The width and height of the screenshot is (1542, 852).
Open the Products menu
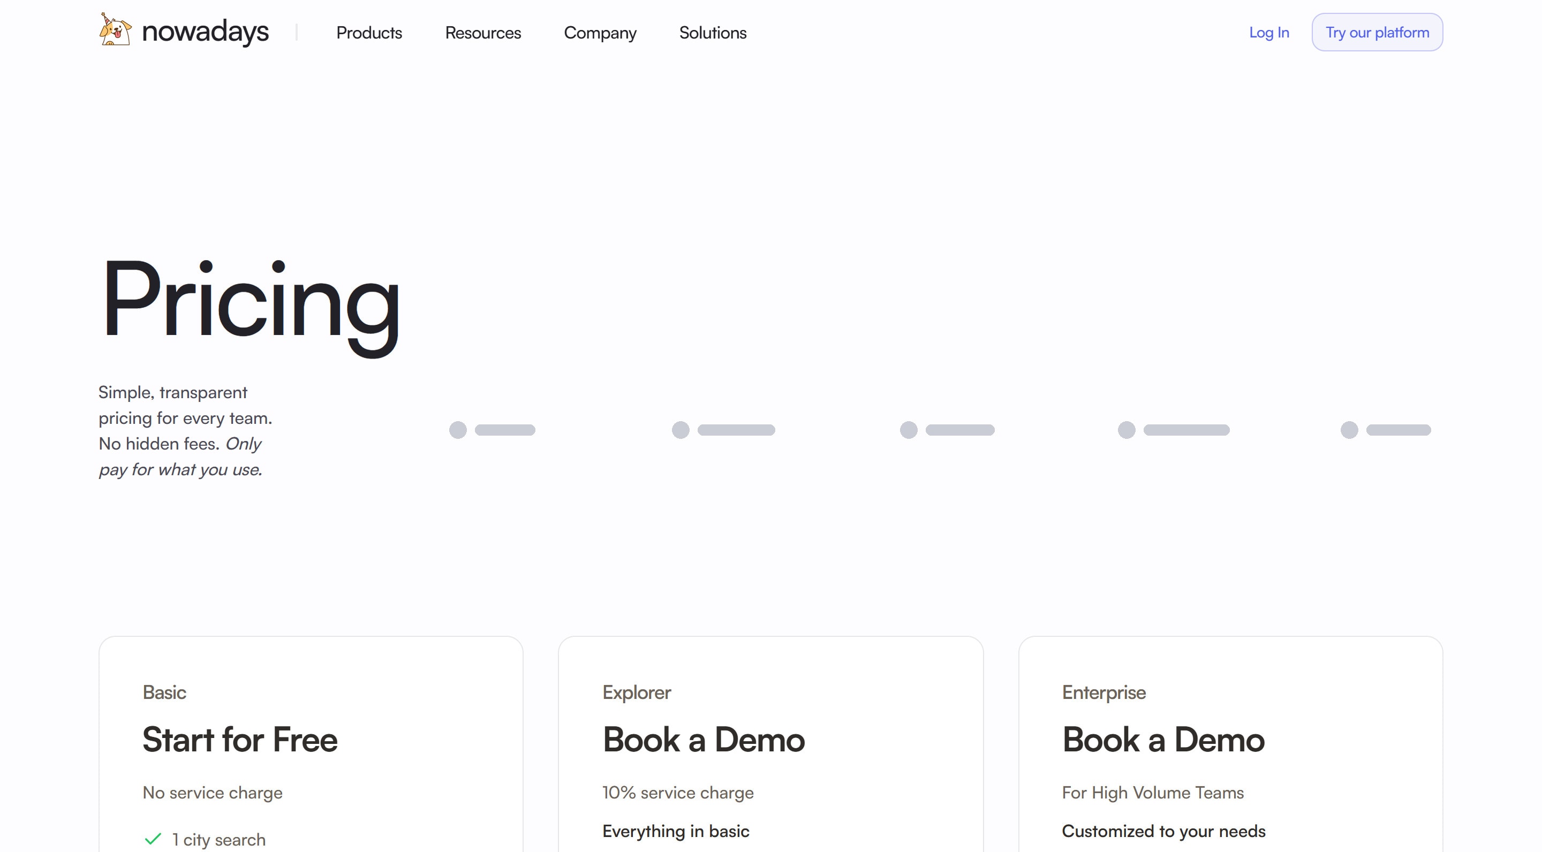[x=369, y=32]
